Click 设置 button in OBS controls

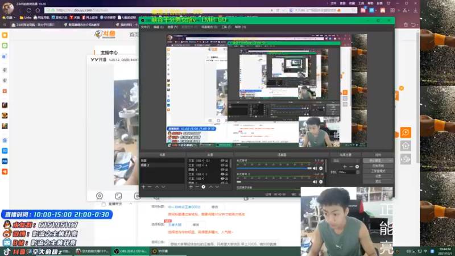tap(378, 176)
